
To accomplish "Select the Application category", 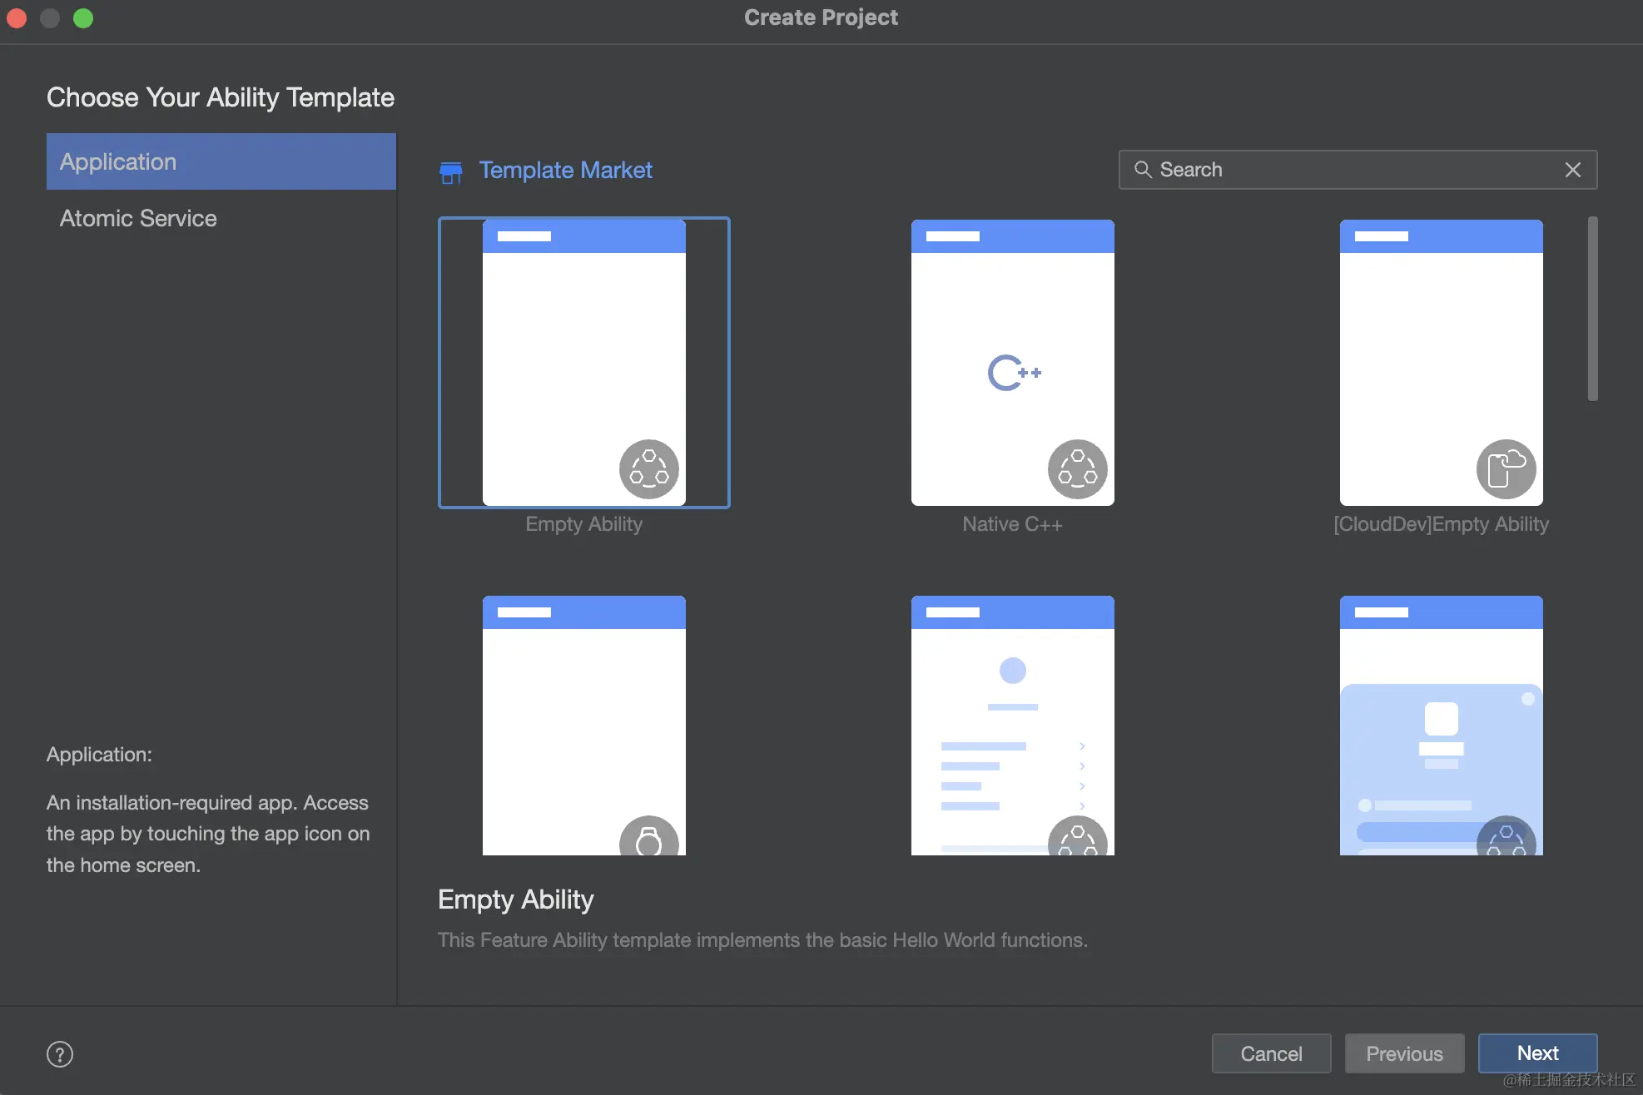I will click(x=221, y=161).
